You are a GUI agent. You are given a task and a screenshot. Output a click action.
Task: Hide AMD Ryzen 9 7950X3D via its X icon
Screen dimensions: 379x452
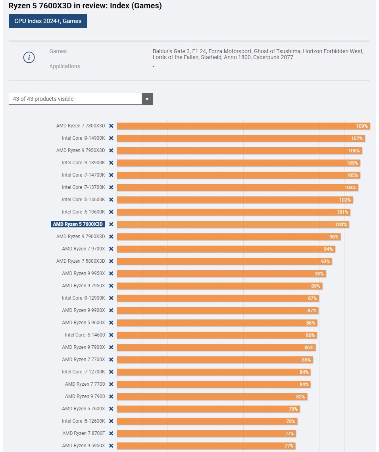(111, 150)
